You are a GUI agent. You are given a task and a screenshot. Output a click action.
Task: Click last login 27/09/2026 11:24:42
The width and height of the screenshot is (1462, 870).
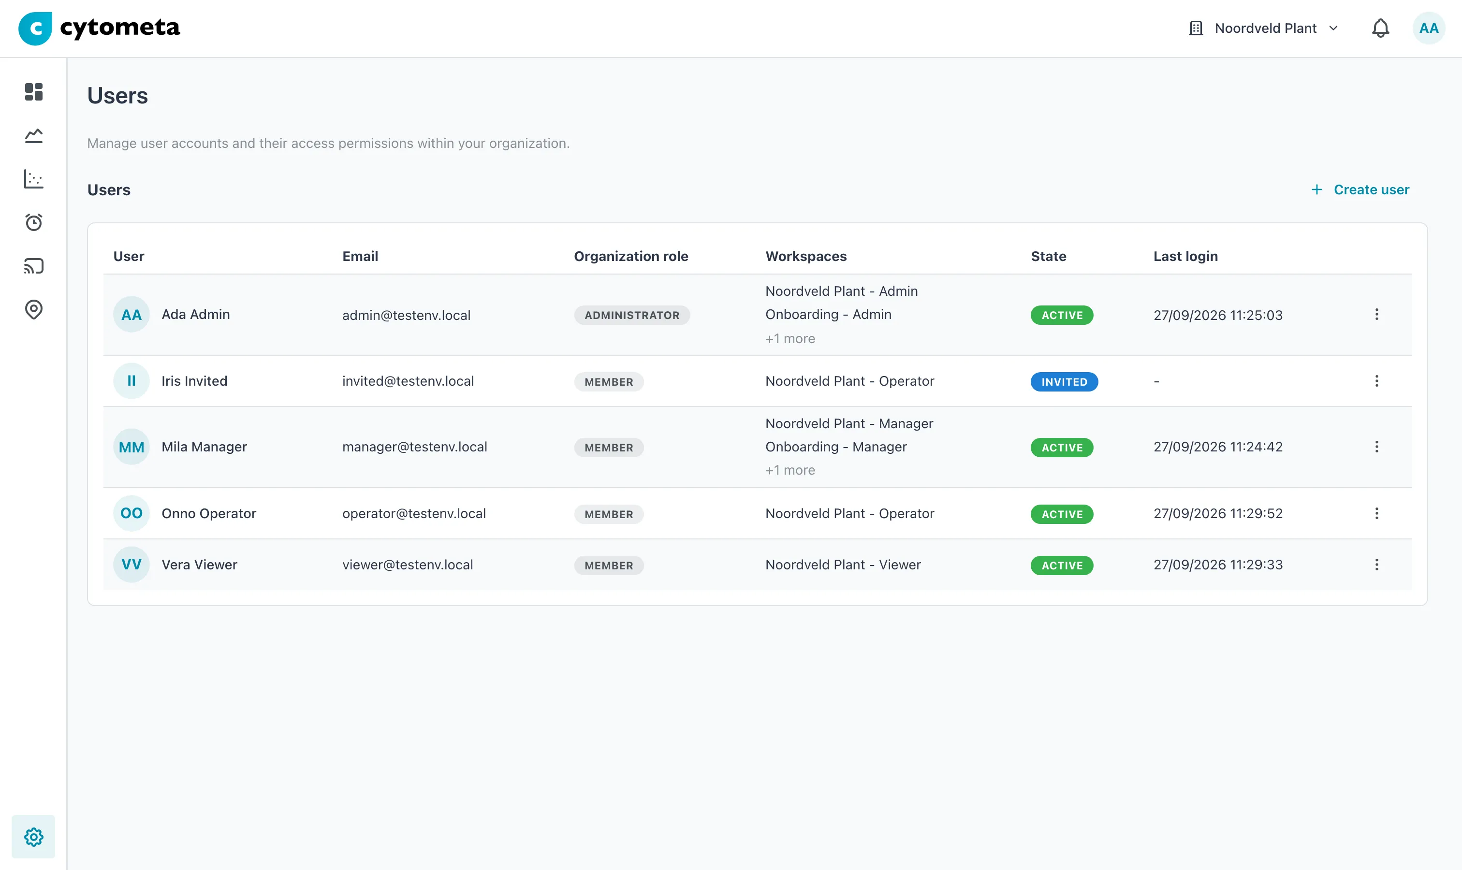click(1217, 447)
